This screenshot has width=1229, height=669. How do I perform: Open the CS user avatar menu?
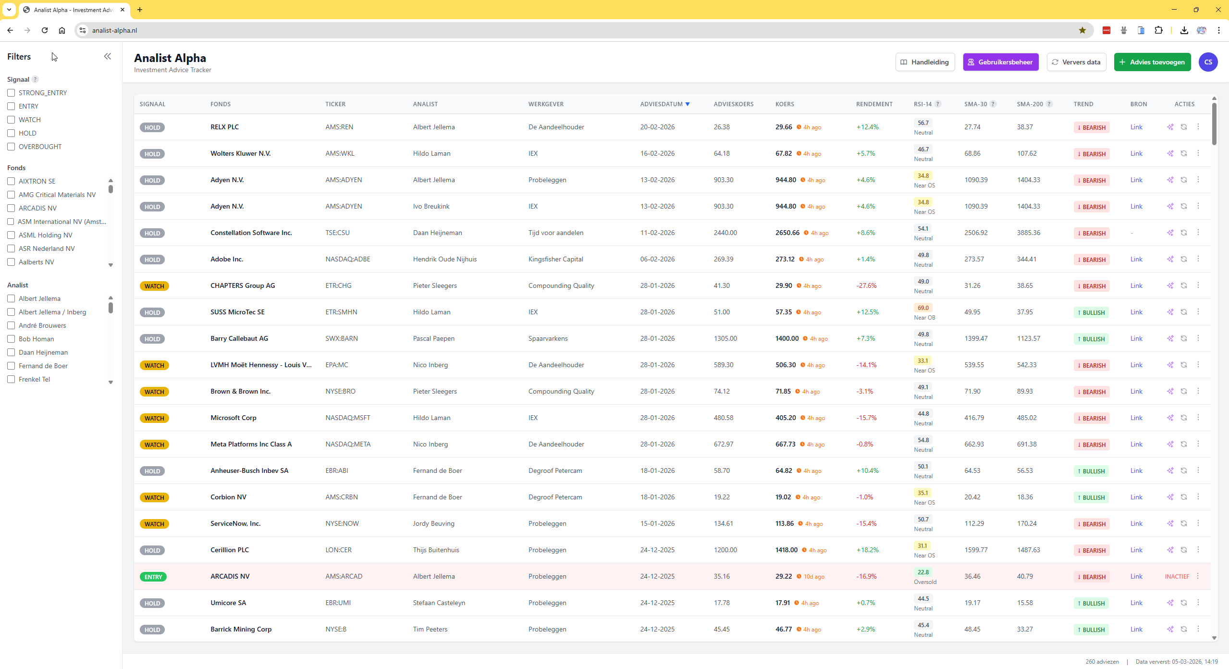pyautogui.click(x=1207, y=62)
